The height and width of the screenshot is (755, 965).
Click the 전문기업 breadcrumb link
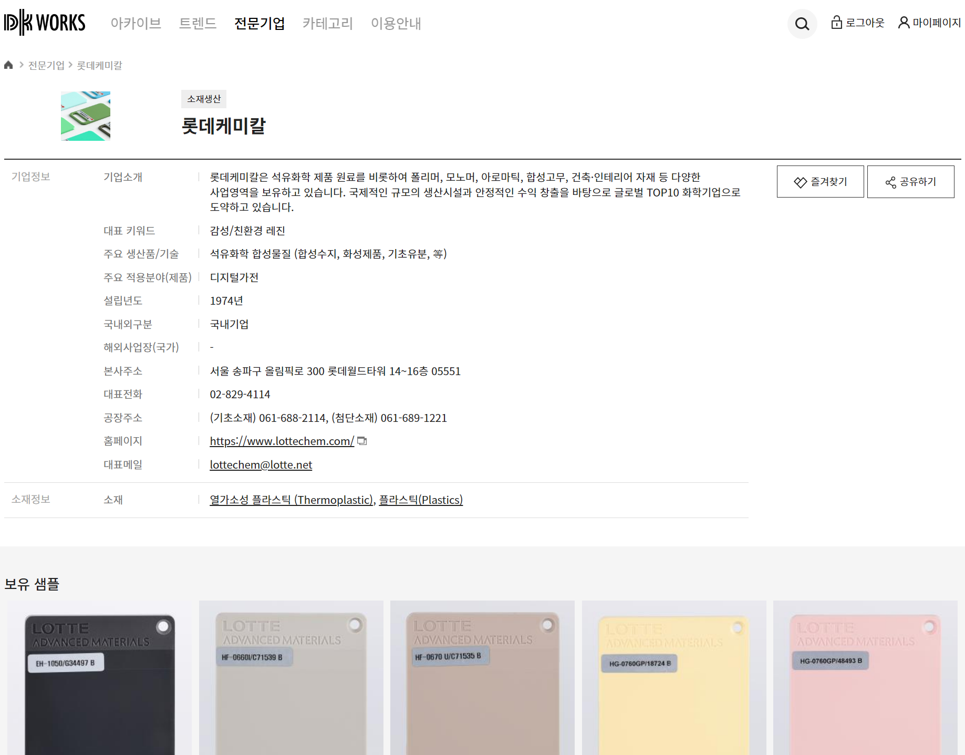pyautogui.click(x=46, y=65)
